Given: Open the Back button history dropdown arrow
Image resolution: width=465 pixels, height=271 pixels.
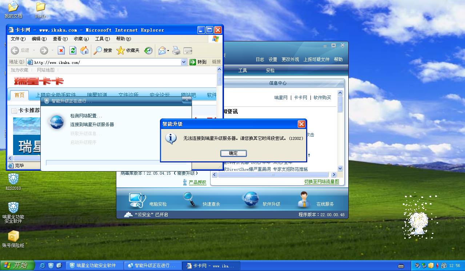Looking at the screenshot, I should 34,50.
